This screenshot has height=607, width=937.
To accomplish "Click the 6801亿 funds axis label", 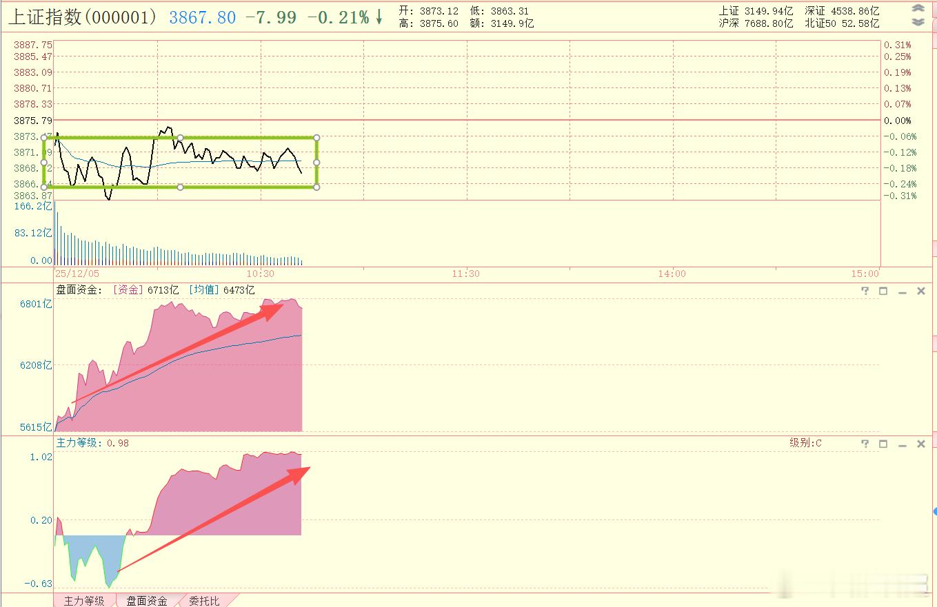I will click(x=36, y=304).
